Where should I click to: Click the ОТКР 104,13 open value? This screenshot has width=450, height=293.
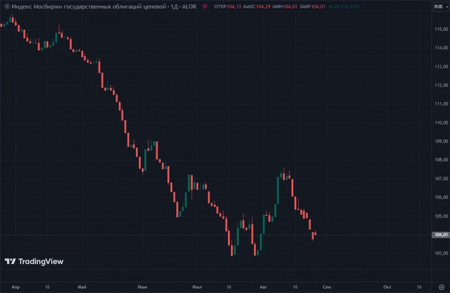[227, 7]
